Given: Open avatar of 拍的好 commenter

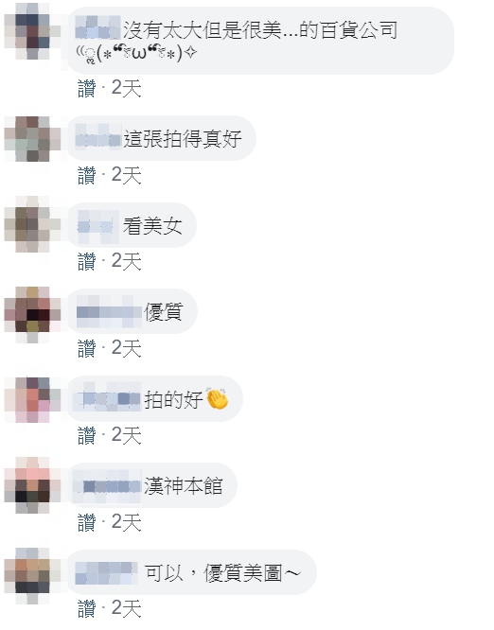Looking at the screenshot, I should (x=32, y=400).
